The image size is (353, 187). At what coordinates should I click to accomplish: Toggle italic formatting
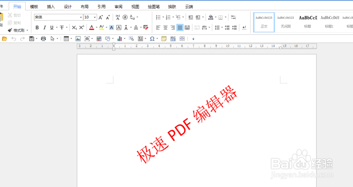[x=44, y=28]
